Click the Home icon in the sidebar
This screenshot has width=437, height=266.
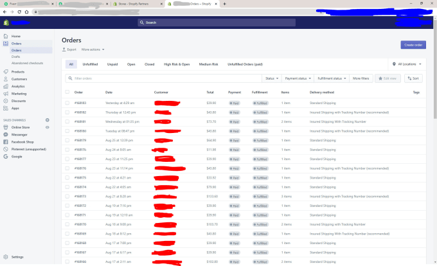pyautogui.click(x=6, y=36)
